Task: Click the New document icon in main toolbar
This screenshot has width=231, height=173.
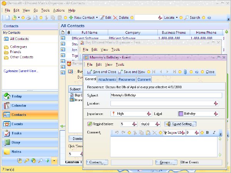Action: pos(8,18)
